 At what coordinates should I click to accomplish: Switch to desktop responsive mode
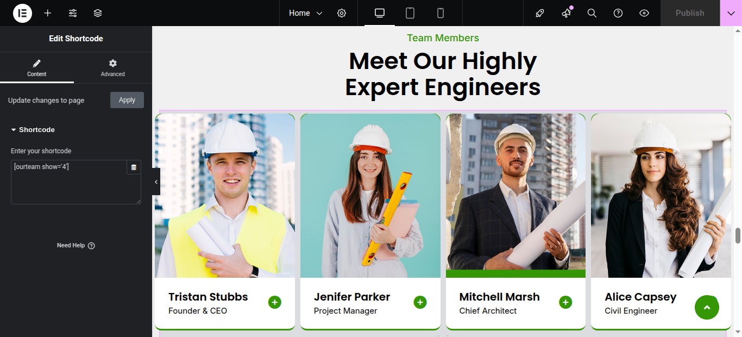click(380, 13)
